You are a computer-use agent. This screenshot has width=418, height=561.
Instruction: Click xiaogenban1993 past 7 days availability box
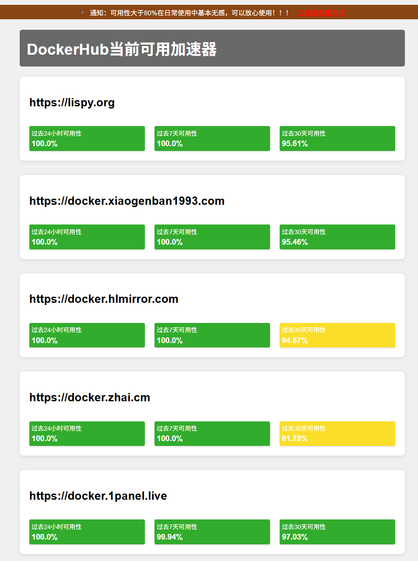(212, 237)
